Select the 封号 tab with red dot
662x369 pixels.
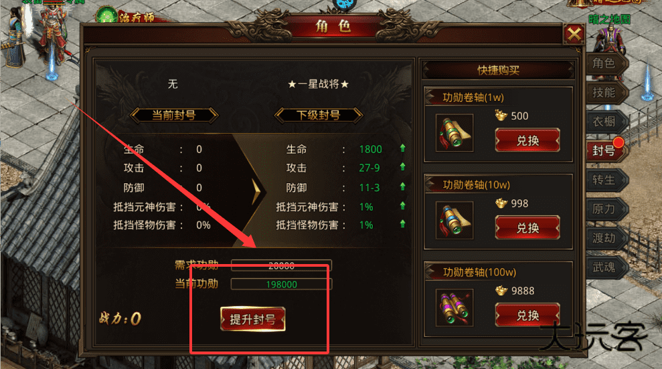point(605,150)
